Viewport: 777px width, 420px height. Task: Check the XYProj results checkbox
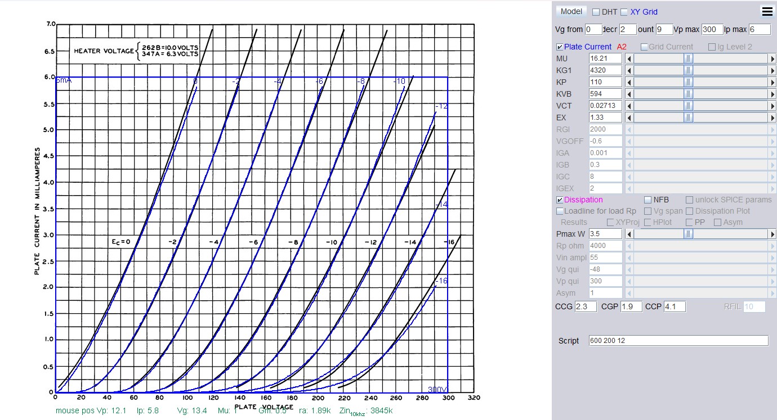point(610,222)
